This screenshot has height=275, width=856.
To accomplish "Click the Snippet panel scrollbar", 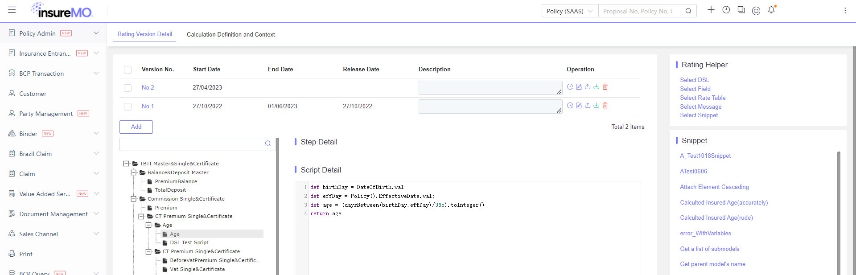I will (x=839, y=213).
